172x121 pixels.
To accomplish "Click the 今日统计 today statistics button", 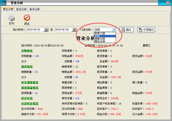I will [146, 30].
